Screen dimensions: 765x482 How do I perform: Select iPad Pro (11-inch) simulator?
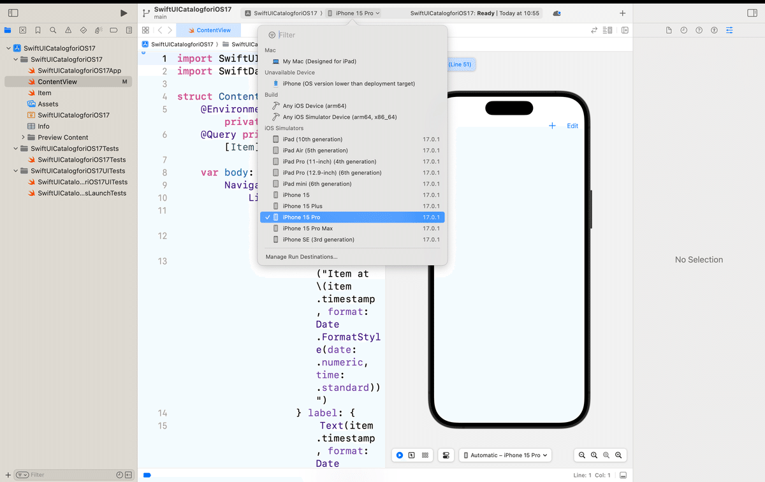(353, 161)
